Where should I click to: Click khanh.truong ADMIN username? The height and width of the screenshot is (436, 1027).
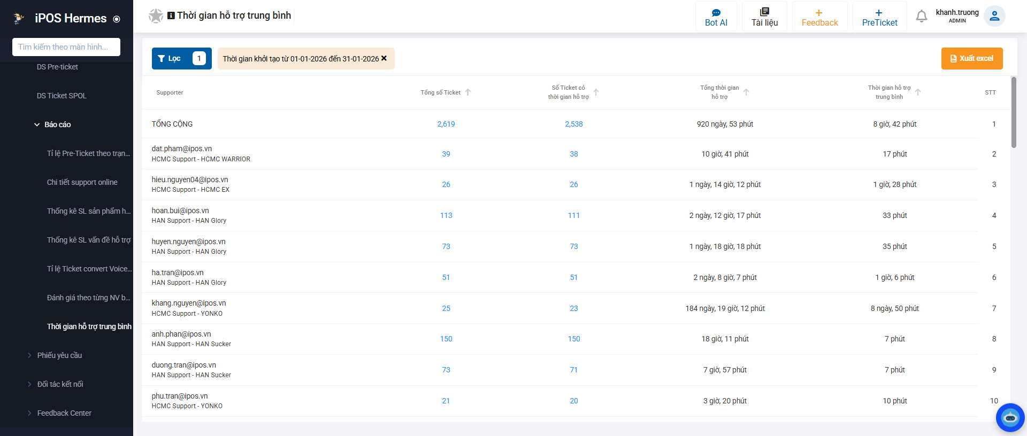click(x=957, y=16)
